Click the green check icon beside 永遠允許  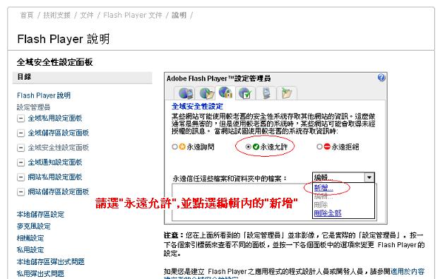click(256, 146)
